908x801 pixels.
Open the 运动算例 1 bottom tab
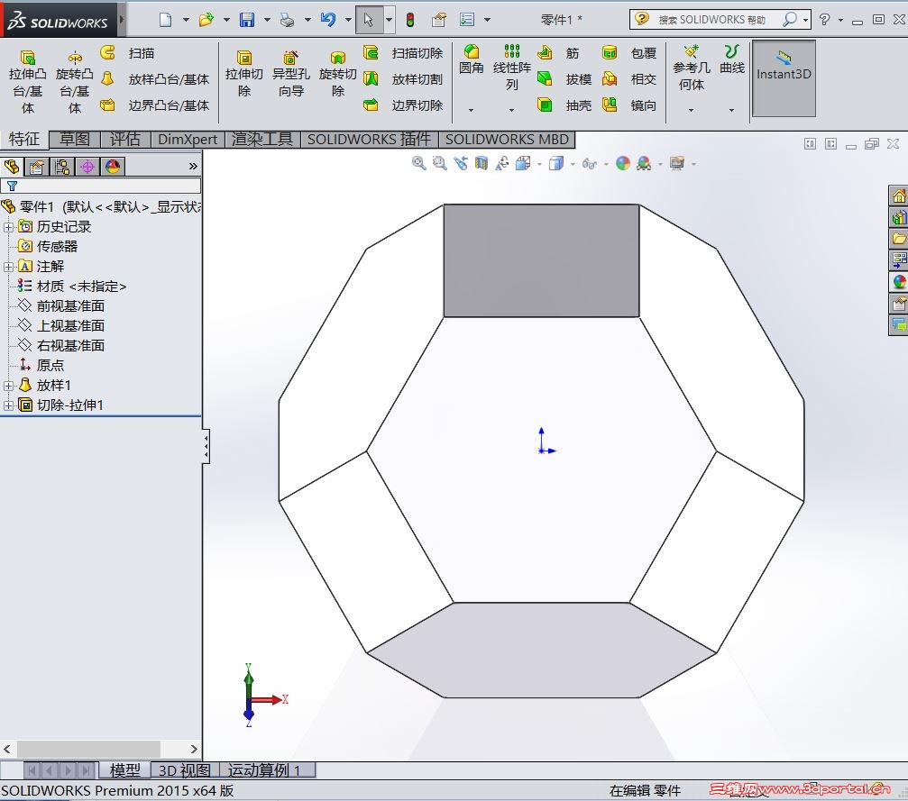coord(264,770)
